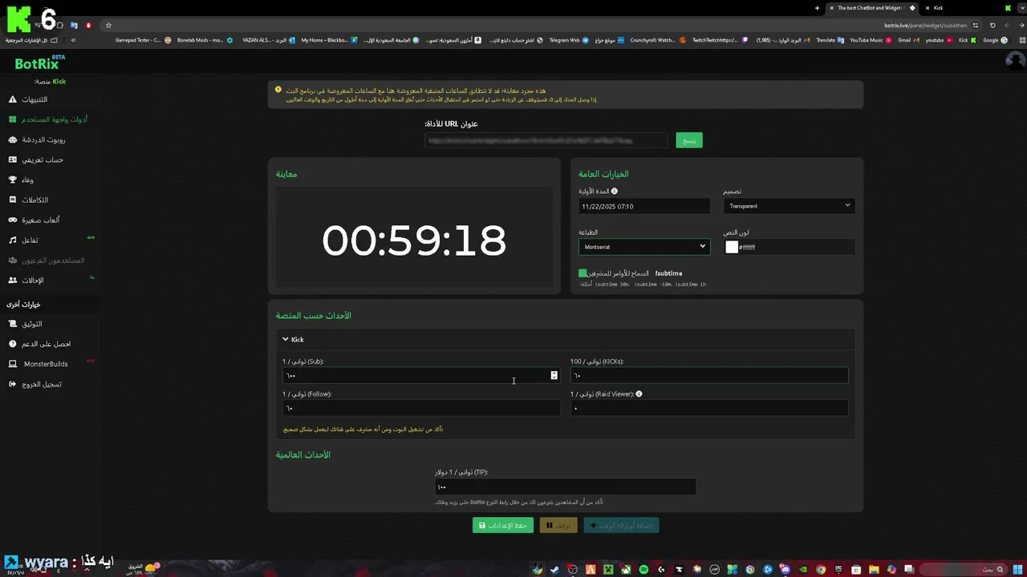Viewport: 1027px width, 577px height.
Task: Open the get support question mark icon
Action: point(12,344)
